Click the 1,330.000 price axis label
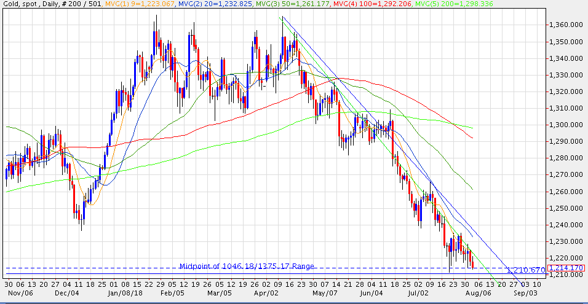 point(565,75)
